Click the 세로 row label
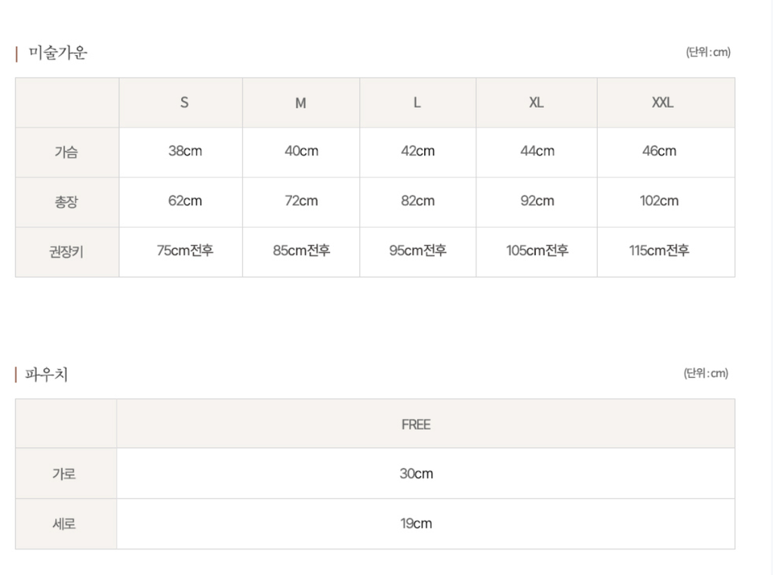 (64, 524)
